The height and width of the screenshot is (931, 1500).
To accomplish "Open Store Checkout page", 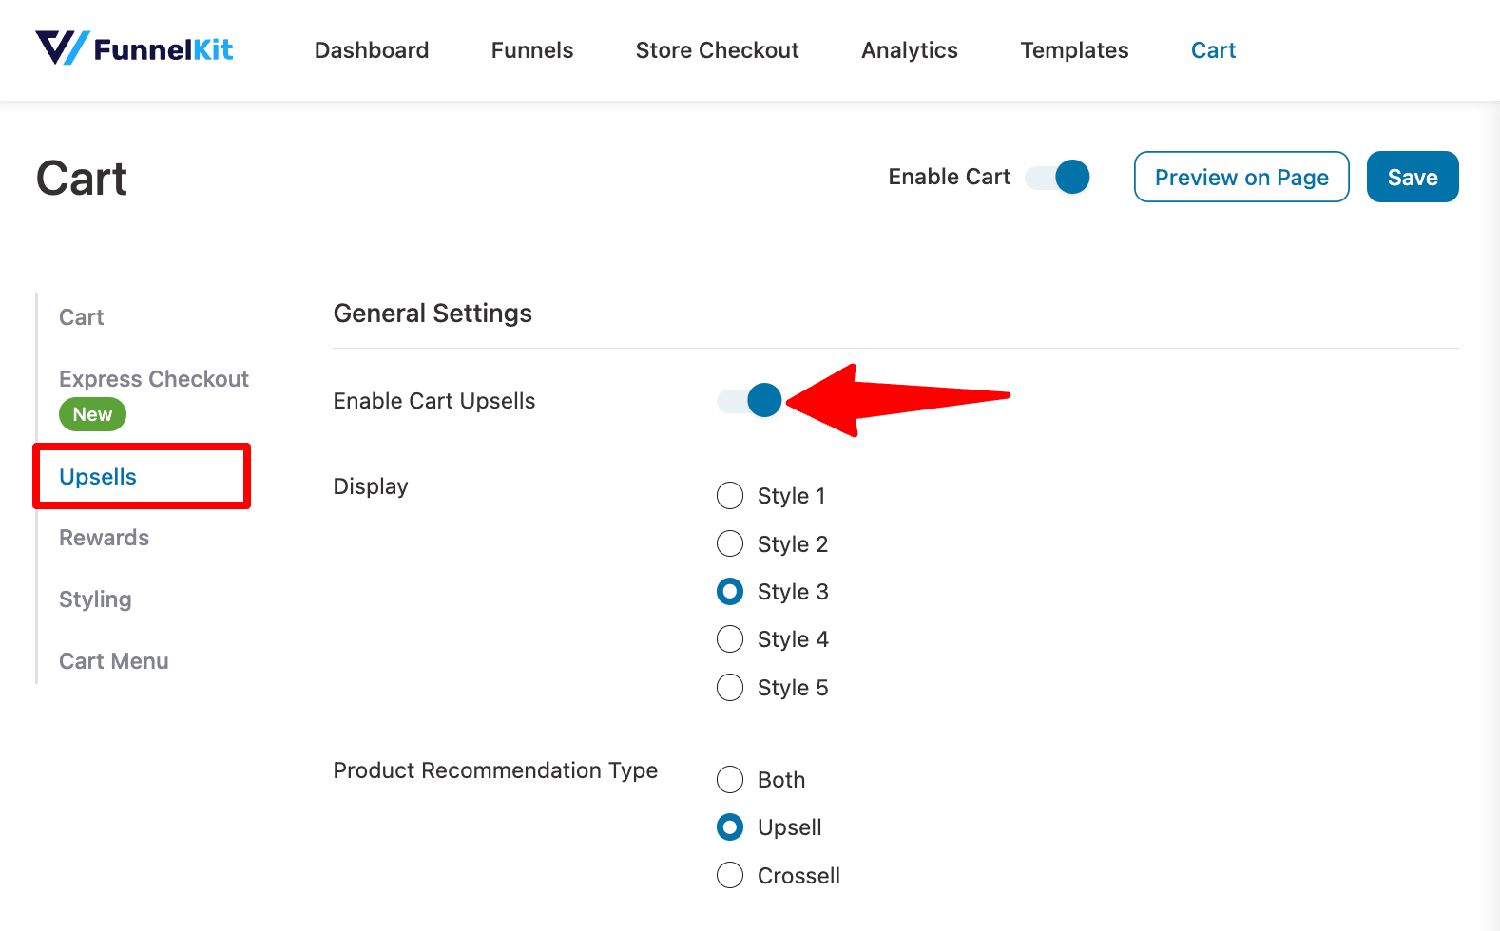I will (x=718, y=50).
